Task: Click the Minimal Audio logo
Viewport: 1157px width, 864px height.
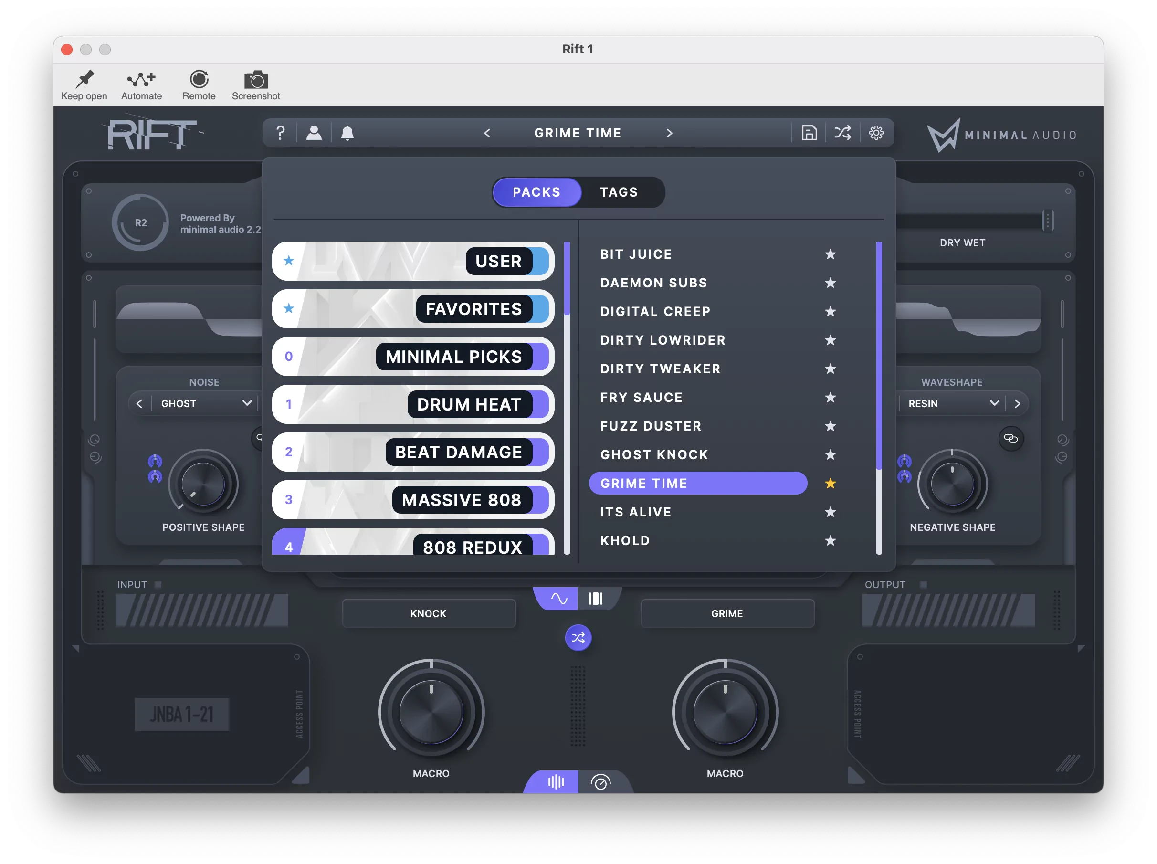Action: tap(1001, 135)
